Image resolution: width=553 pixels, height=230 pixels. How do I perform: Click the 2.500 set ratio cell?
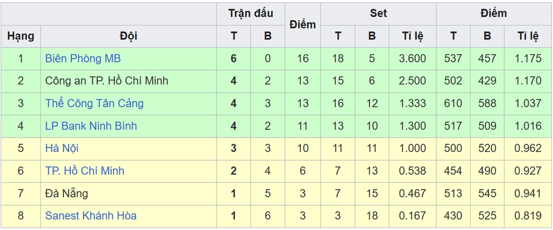(x=412, y=81)
